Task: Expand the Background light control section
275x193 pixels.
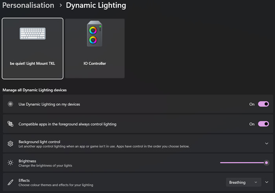Action: pos(267,144)
